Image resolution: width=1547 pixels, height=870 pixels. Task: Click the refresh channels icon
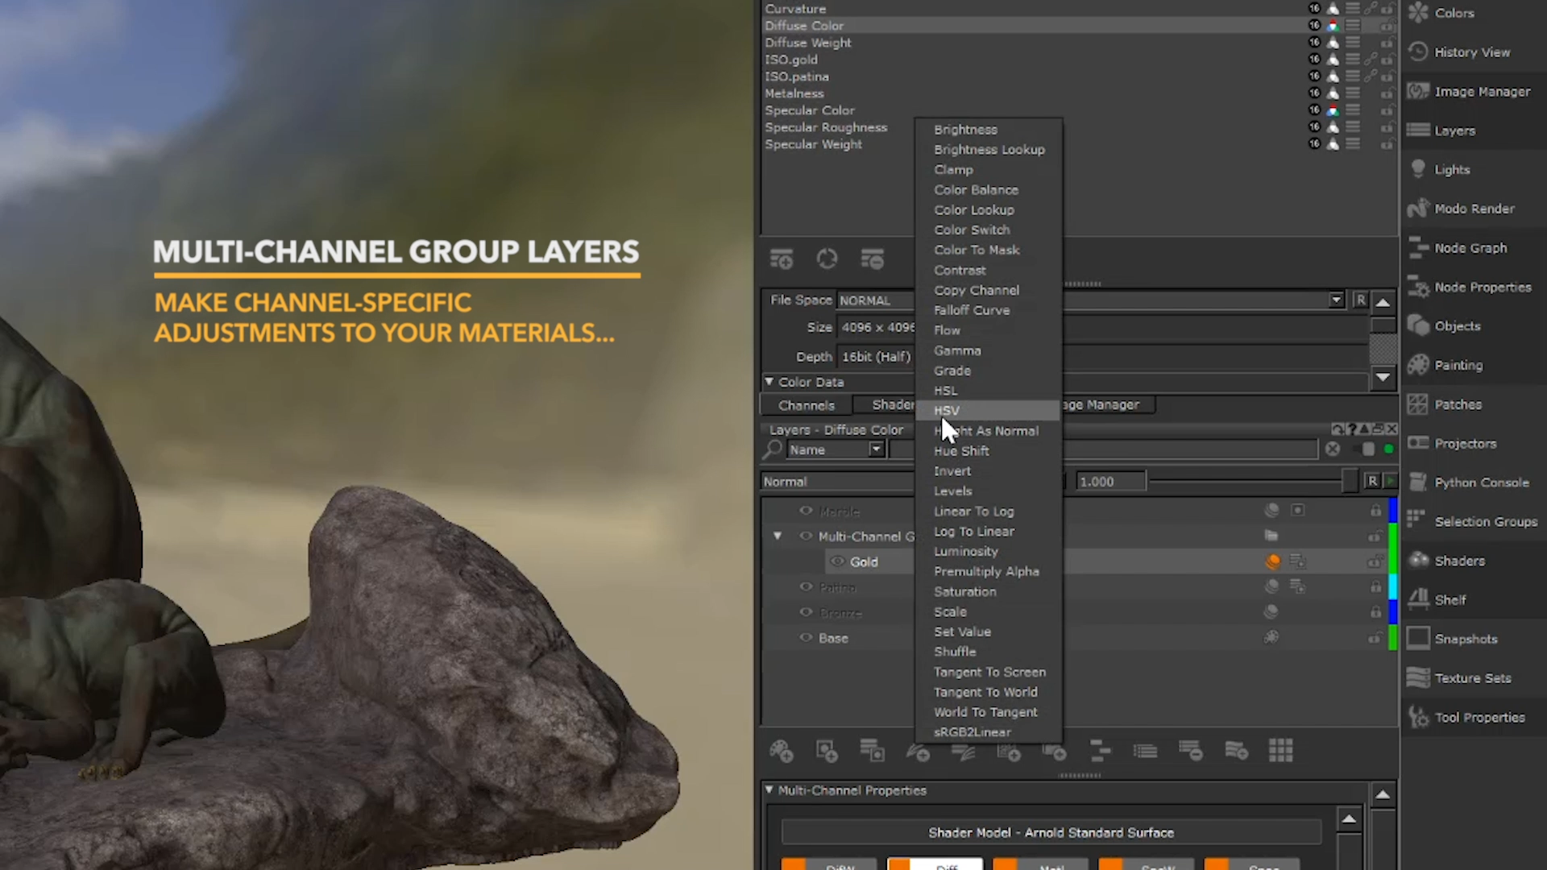pyautogui.click(x=827, y=259)
